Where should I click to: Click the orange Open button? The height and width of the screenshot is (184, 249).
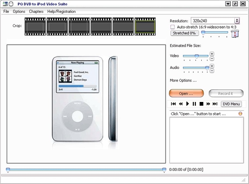click(186, 93)
